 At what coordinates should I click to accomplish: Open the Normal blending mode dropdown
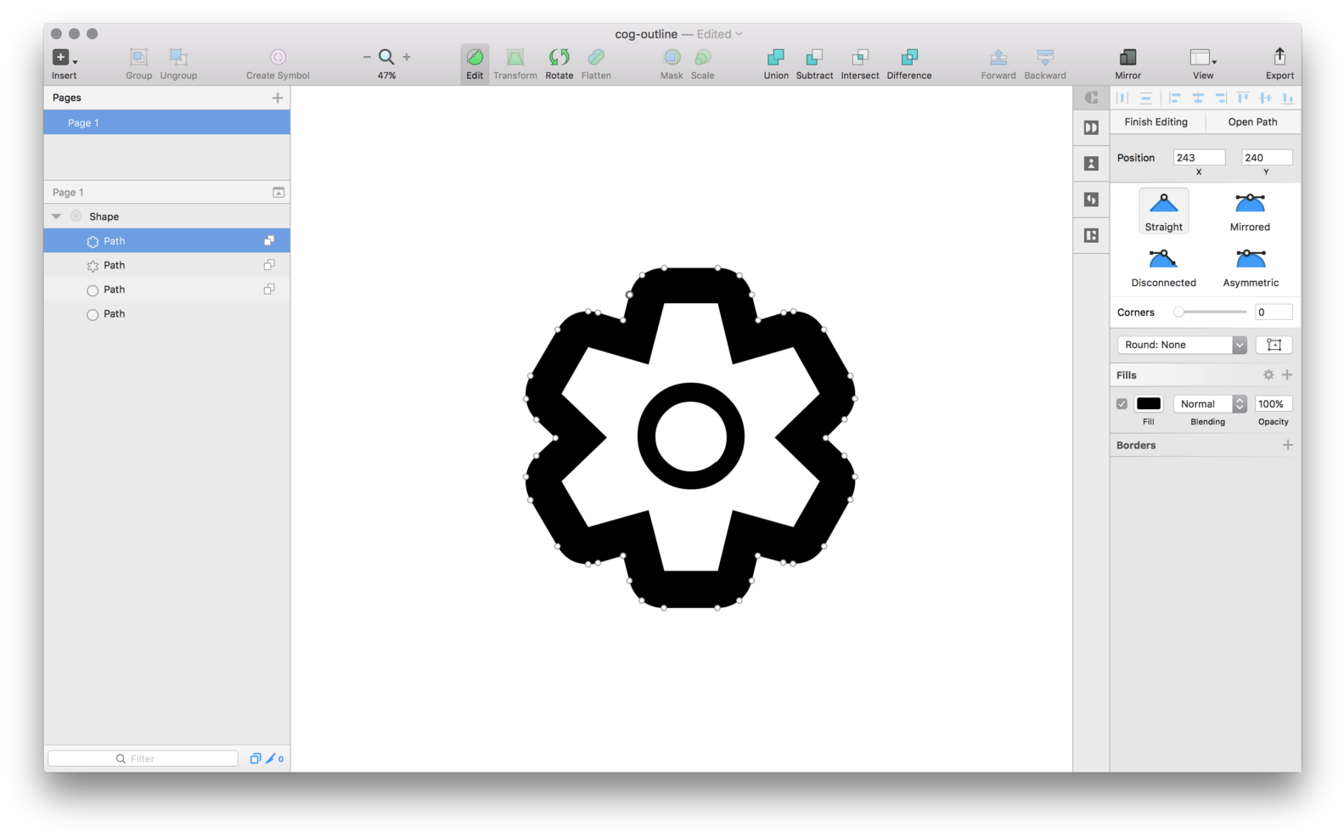1210,404
